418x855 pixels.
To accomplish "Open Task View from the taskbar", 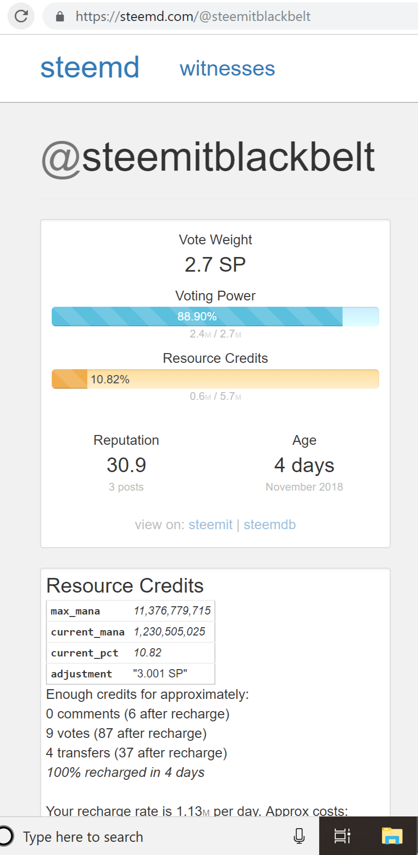I will click(x=342, y=836).
